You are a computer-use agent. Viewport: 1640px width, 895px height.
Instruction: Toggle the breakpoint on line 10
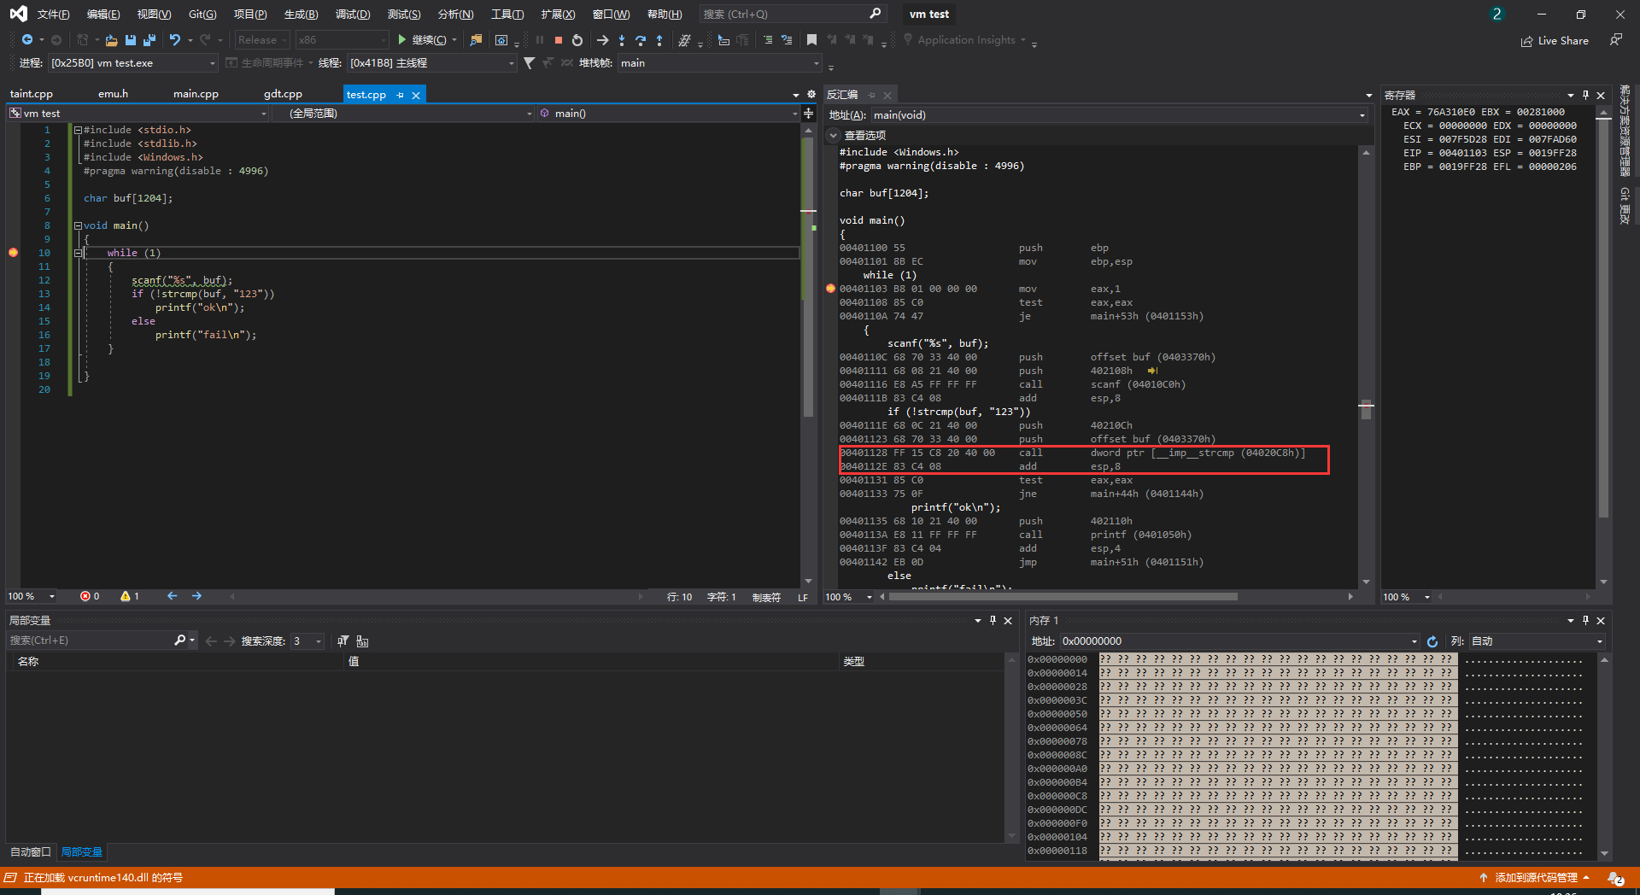13,253
